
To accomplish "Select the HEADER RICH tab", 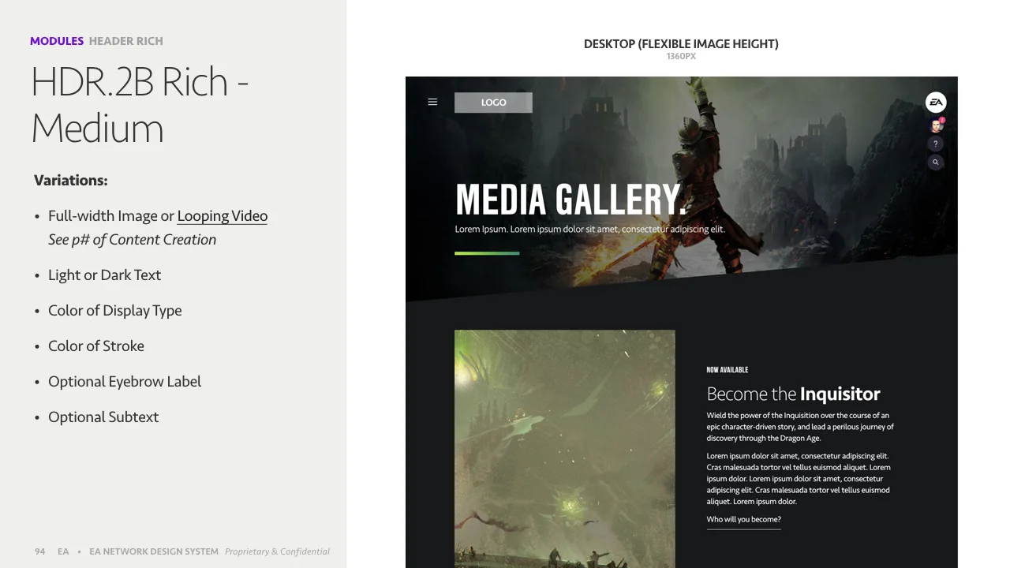I will coord(125,41).
